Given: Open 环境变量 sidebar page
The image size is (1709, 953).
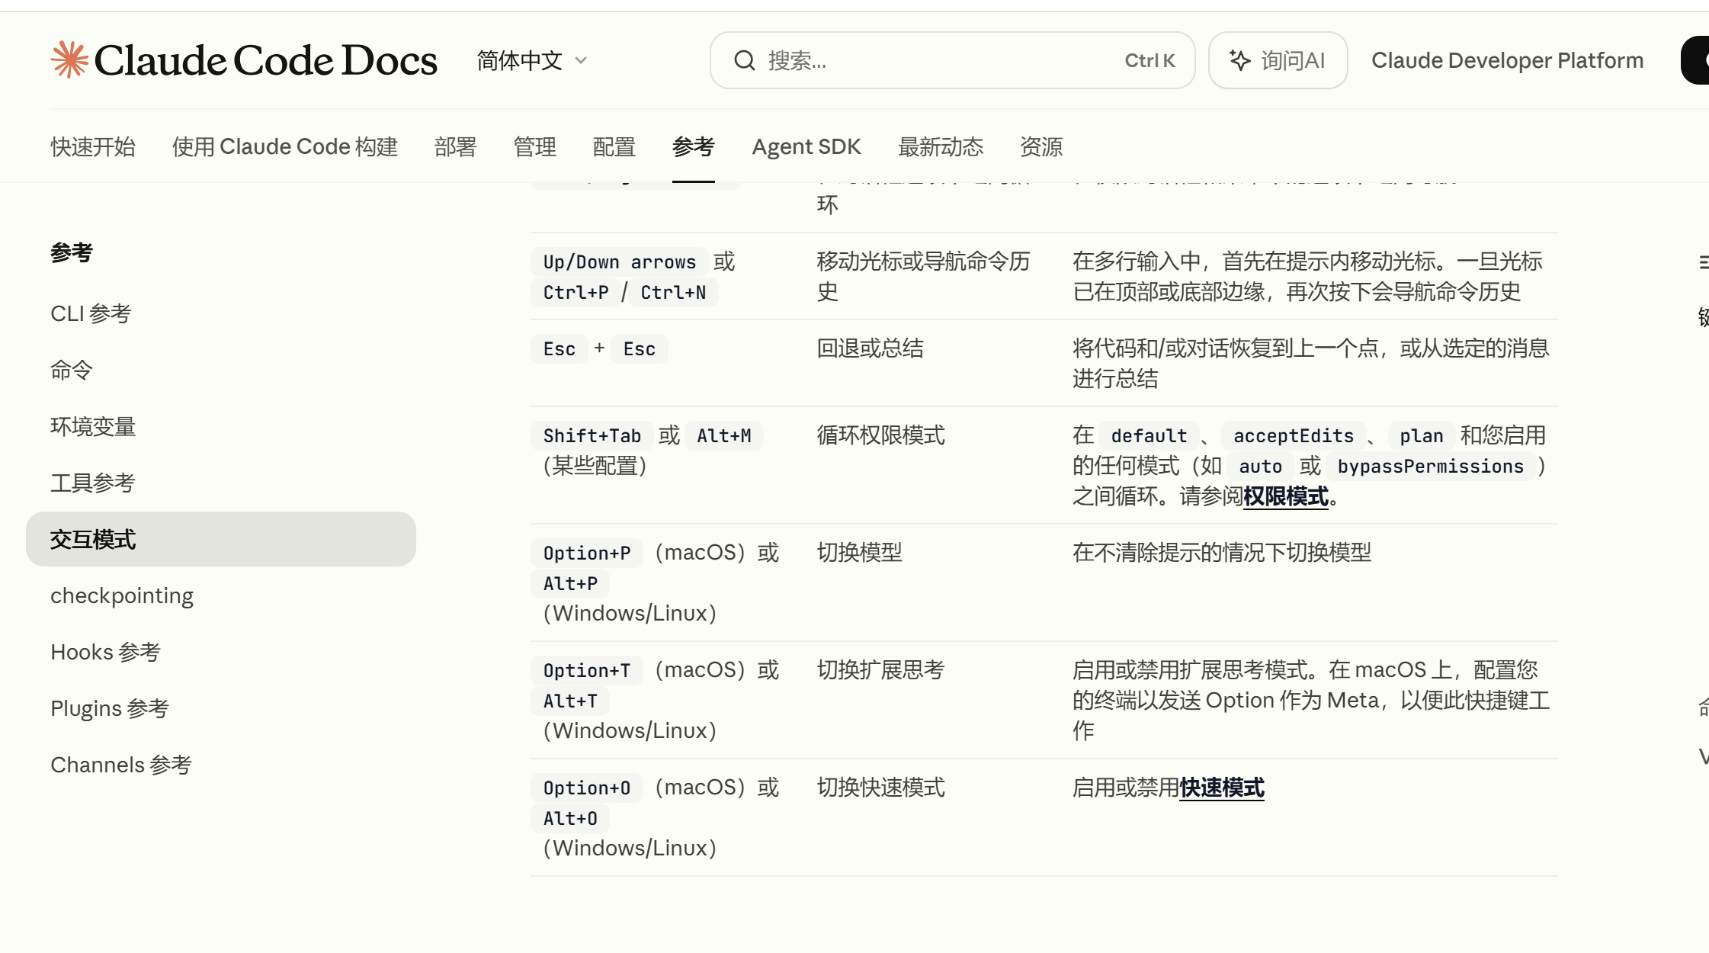Looking at the screenshot, I should (93, 426).
